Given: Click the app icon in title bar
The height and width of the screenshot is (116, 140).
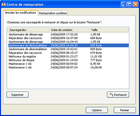Looking at the screenshot, I should [x=4, y=4].
